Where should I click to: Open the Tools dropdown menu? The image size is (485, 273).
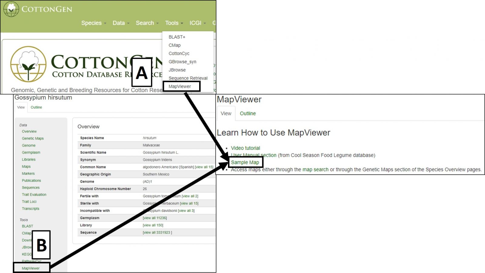click(174, 23)
